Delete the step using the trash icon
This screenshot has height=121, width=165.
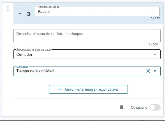click(x=122, y=107)
